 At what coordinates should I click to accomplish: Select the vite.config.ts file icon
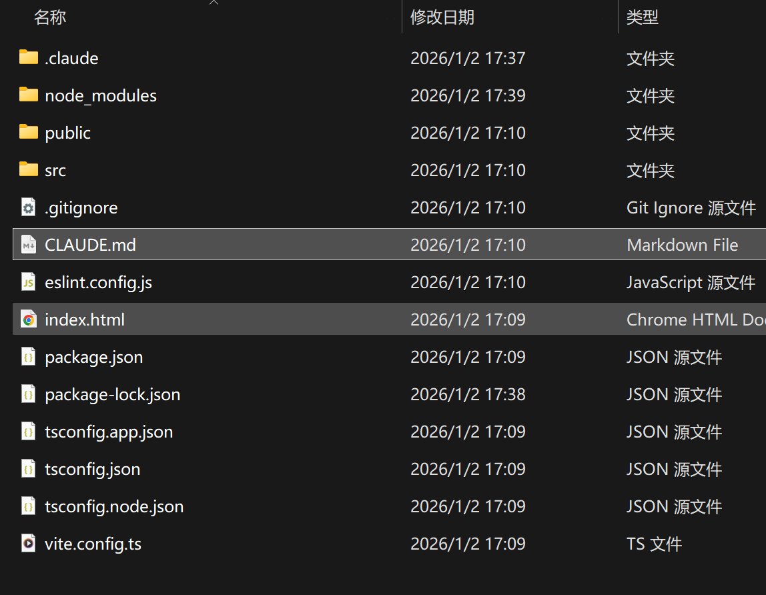point(28,544)
